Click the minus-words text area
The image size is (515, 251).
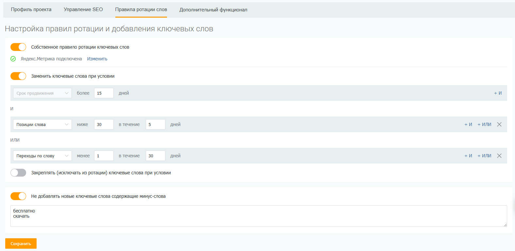[258, 216]
